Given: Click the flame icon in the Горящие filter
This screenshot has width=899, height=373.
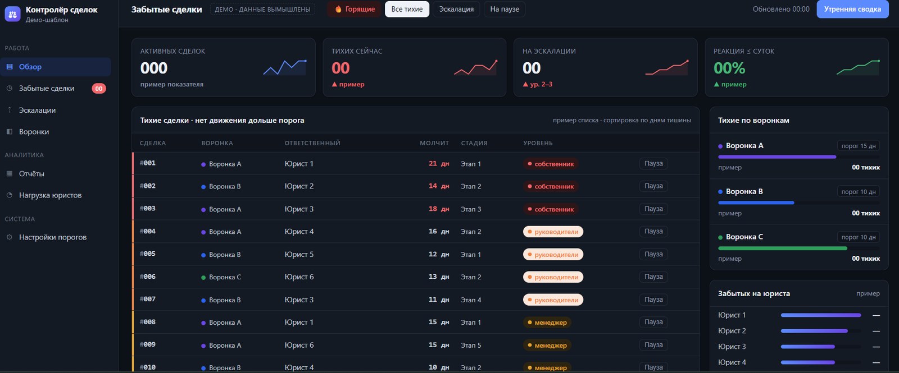Looking at the screenshot, I should click(338, 9).
